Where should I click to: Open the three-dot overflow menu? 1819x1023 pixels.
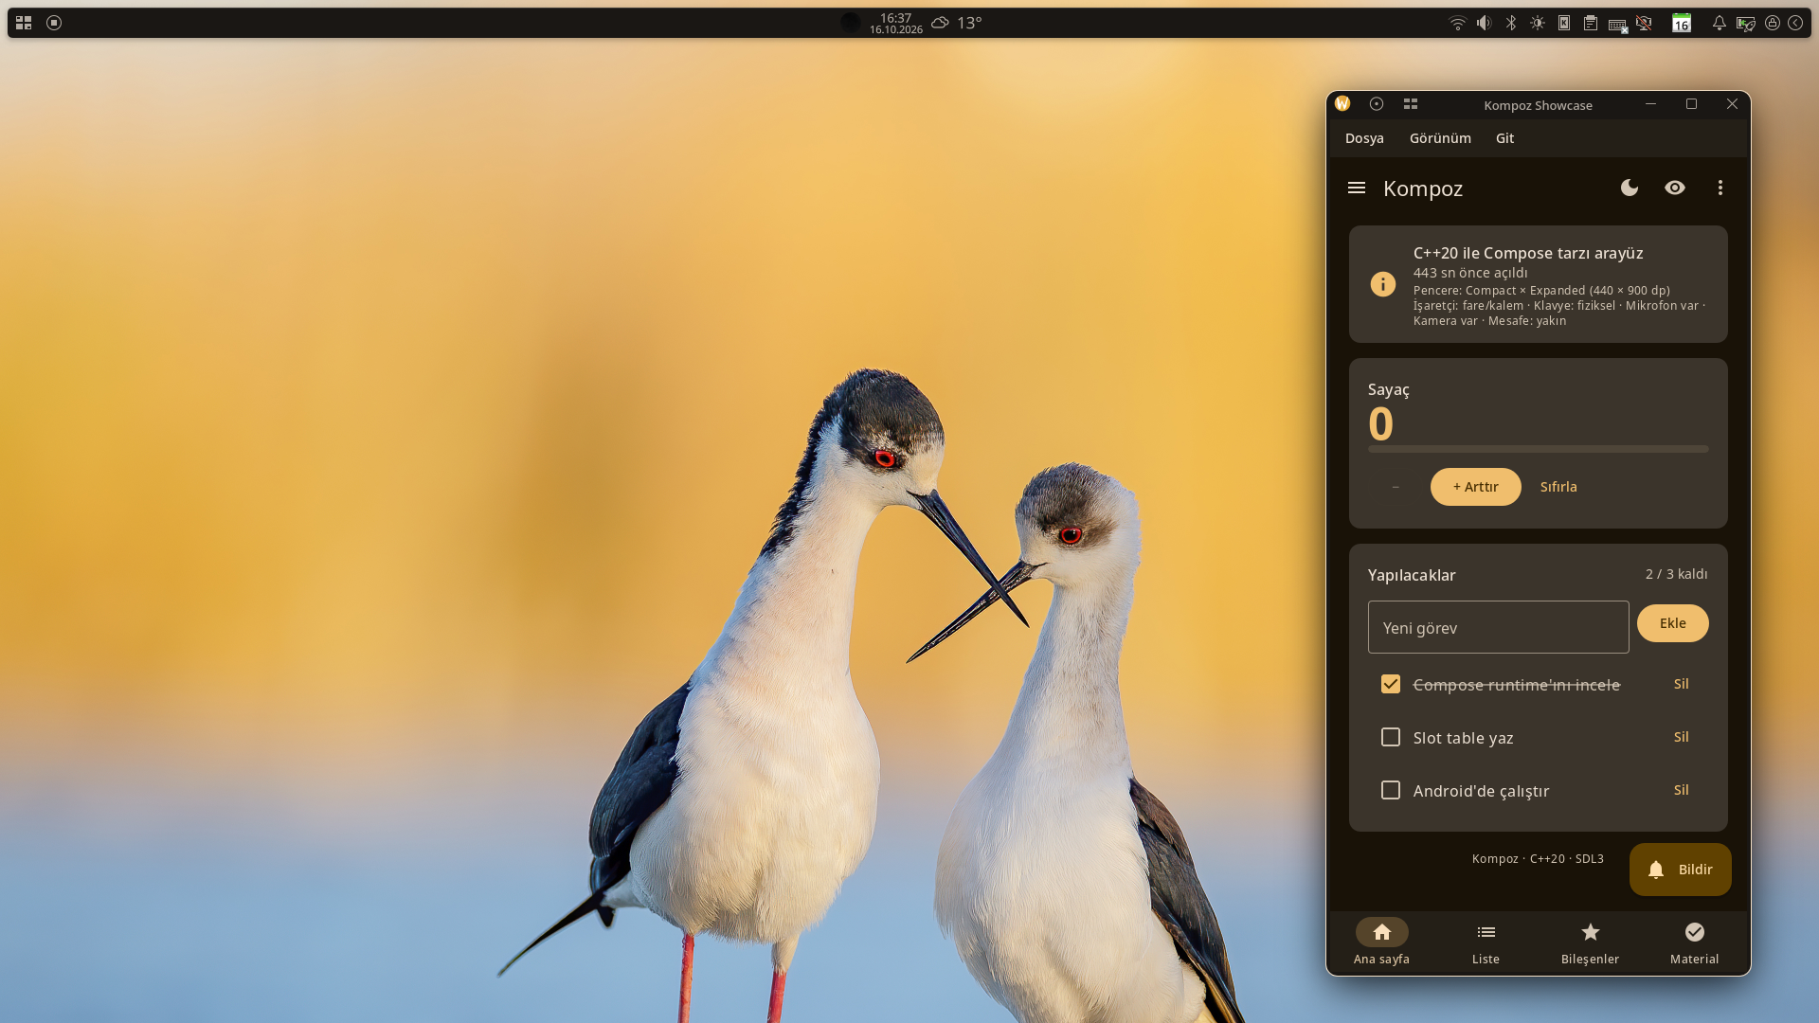click(1720, 188)
